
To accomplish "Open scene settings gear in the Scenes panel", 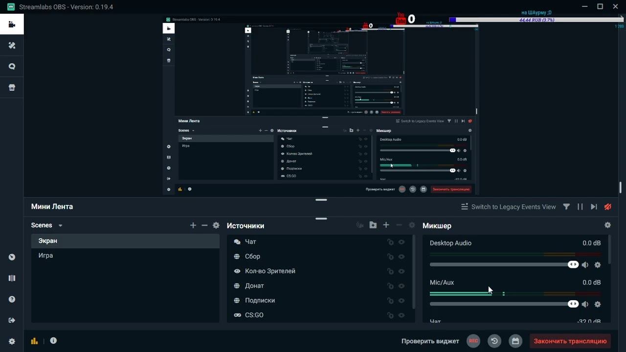I will pyautogui.click(x=216, y=225).
